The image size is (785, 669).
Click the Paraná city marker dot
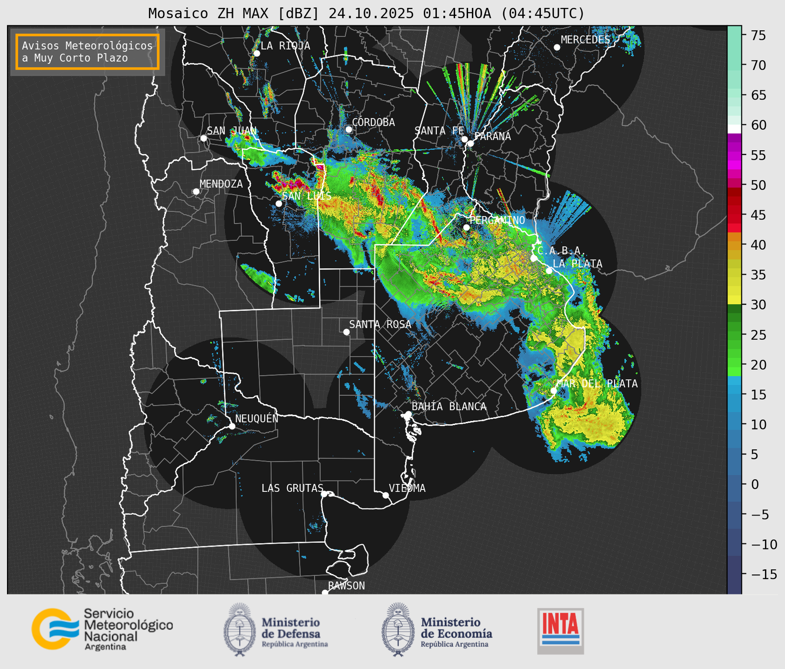coord(470,143)
